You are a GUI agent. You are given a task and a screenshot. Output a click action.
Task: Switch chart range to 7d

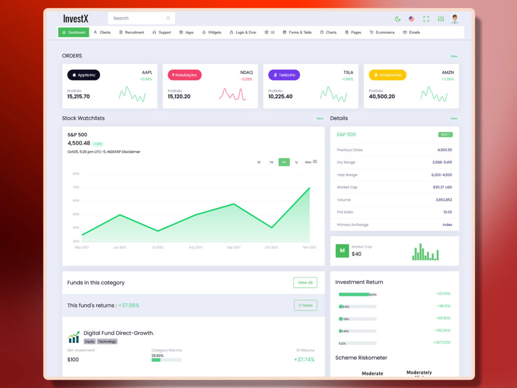click(x=271, y=162)
